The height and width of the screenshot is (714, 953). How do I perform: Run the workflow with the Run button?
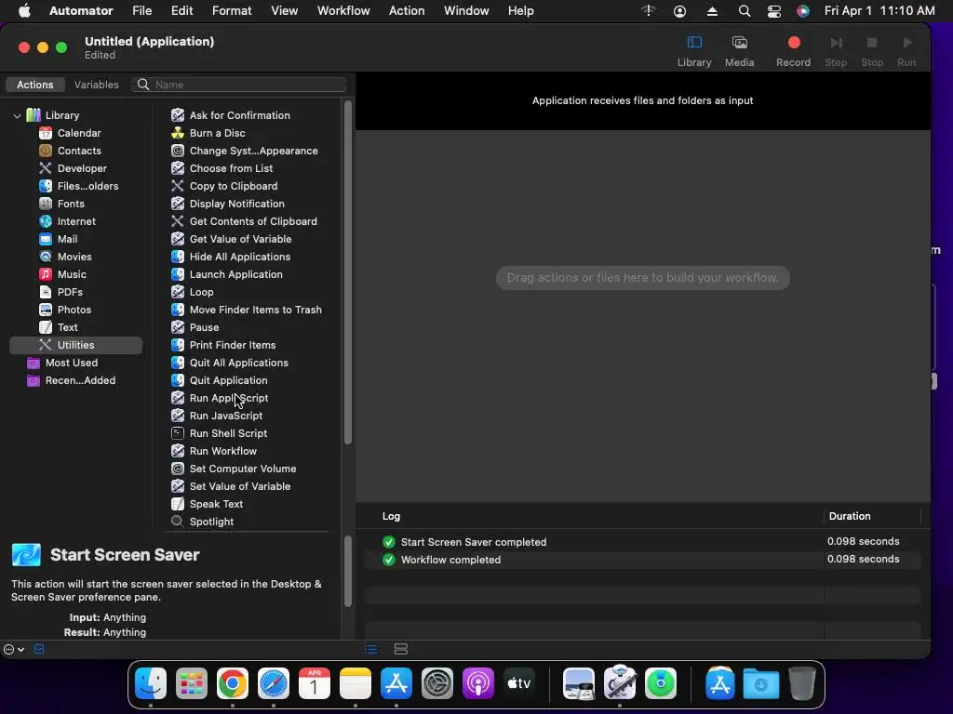[x=906, y=51]
